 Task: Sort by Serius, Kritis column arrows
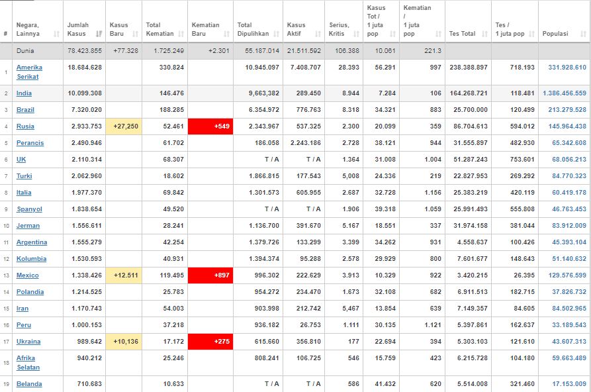tap(356, 34)
